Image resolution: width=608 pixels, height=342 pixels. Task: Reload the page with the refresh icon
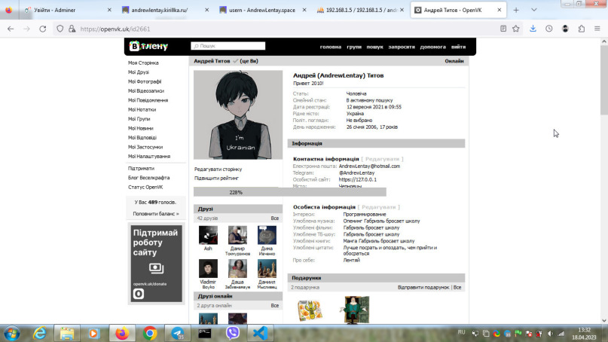coord(43,29)
